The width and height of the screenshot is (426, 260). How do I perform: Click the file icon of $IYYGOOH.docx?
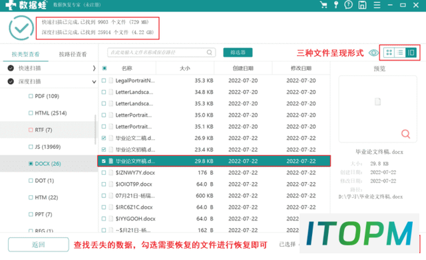click(110, 219)
